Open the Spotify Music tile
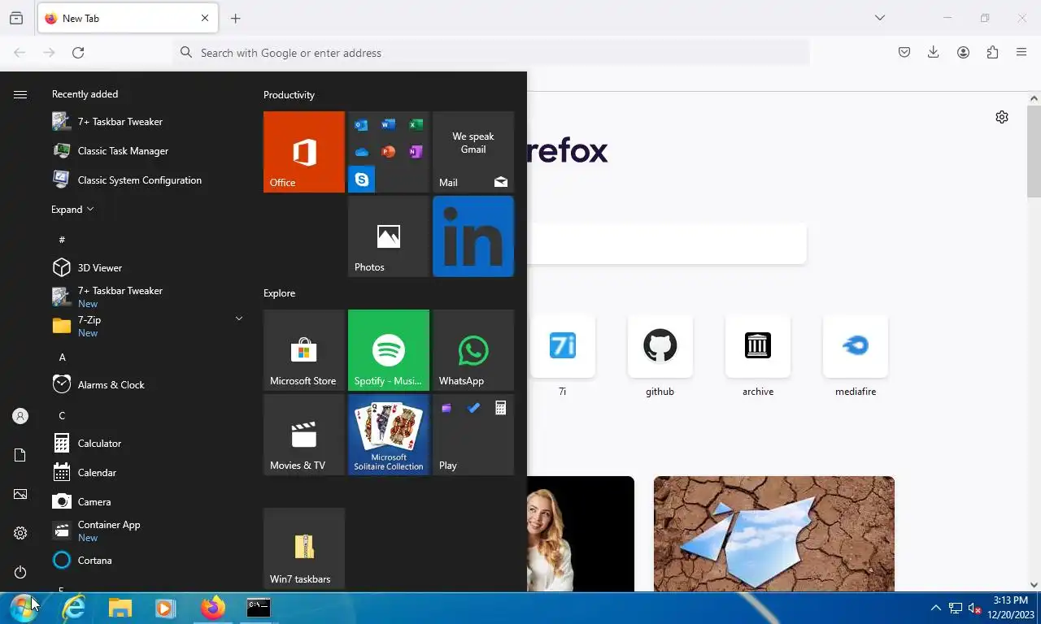This screenshot has width=1041, height=624. tap(389, 350)
